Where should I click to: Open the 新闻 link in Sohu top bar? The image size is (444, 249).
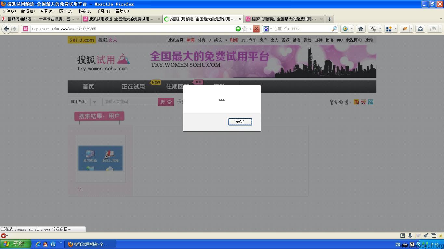pos(190,40)
